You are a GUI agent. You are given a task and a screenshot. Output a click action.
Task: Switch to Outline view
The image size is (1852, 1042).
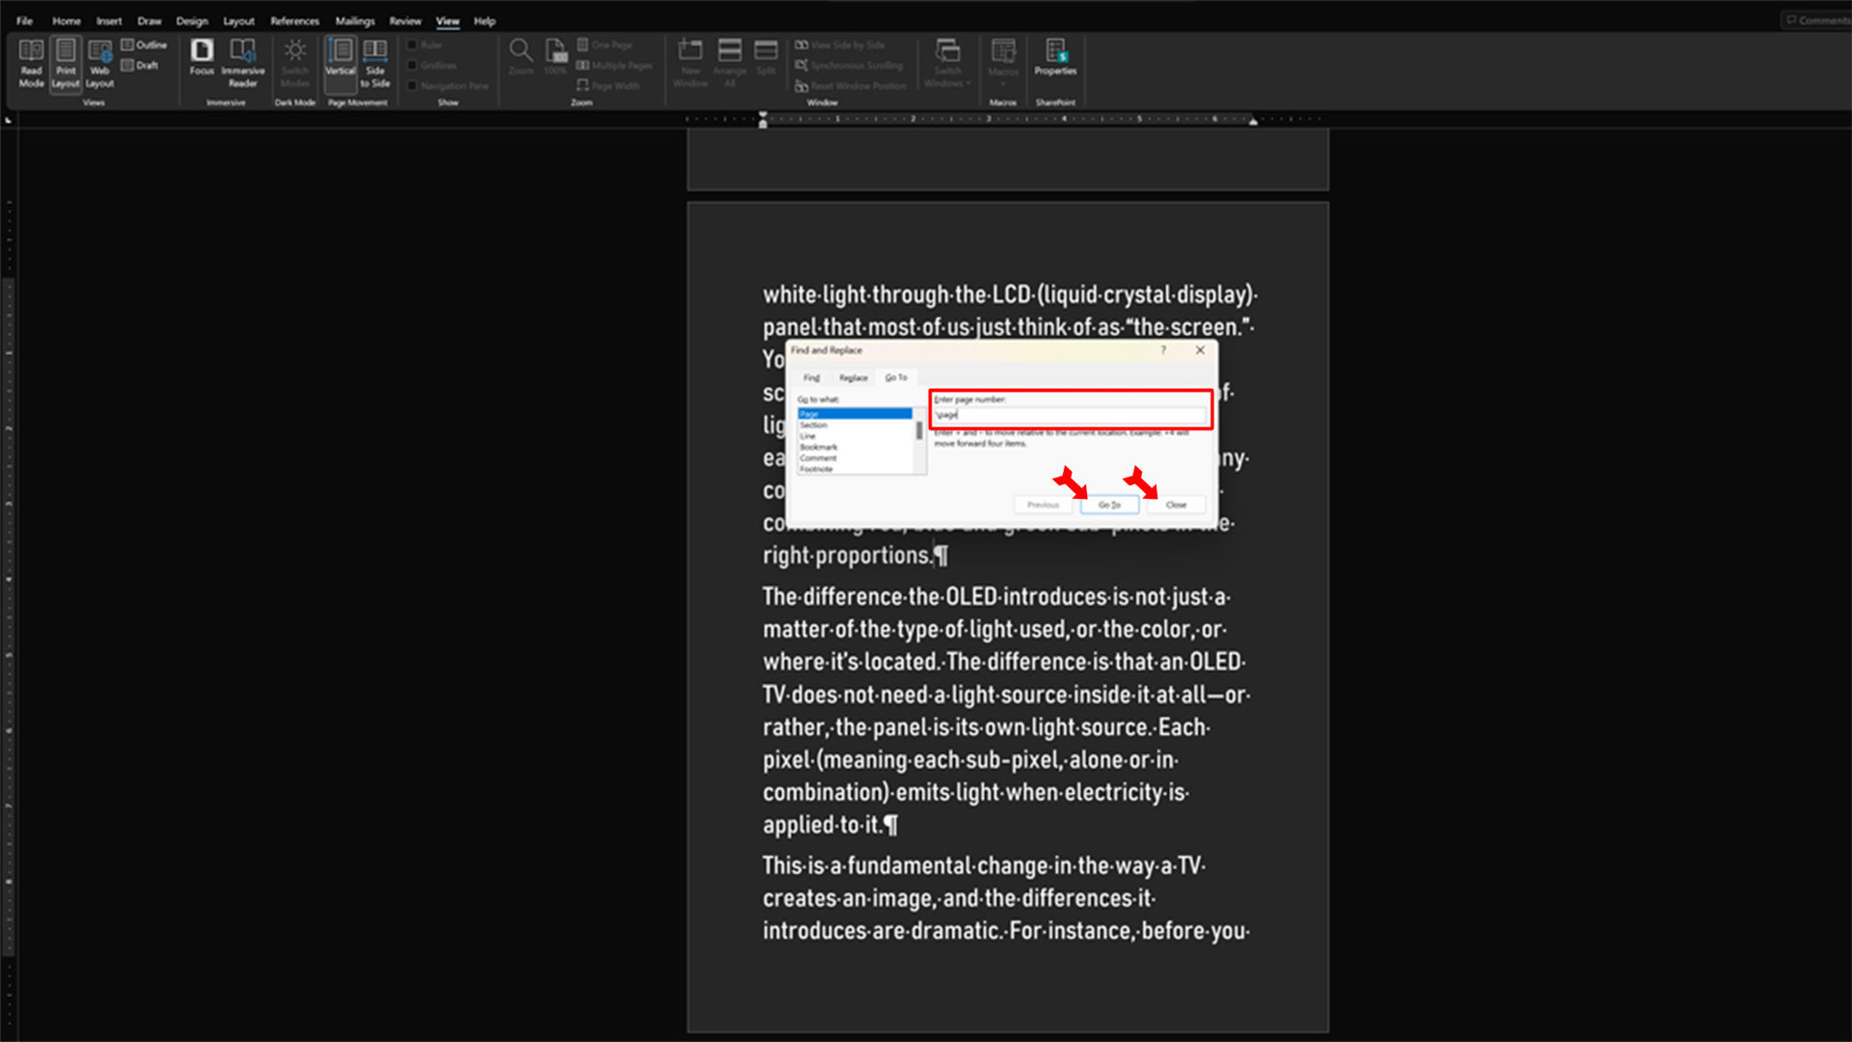click(x=145, y=44)
